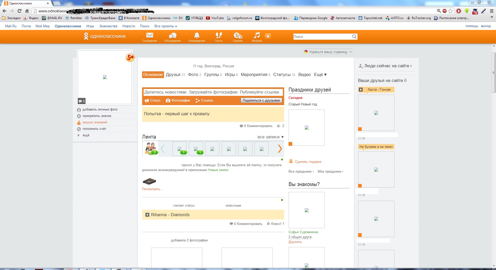
Task: Open the Музыка music note icon
Action: click(x=257, y=36)
